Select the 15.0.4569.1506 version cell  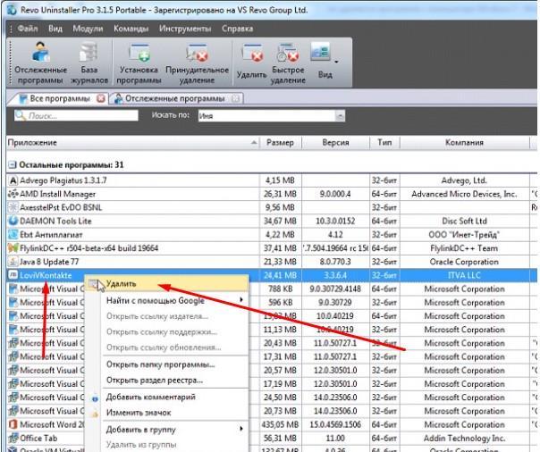pyautogui.click(x=335, y=424)
